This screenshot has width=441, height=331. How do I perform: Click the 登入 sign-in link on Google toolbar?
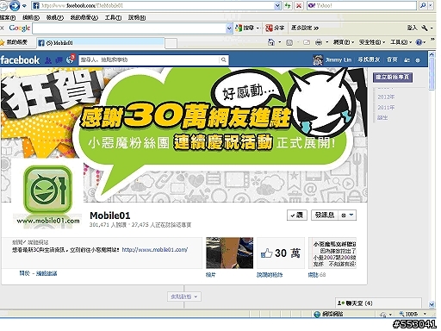[x=412, y=28]
